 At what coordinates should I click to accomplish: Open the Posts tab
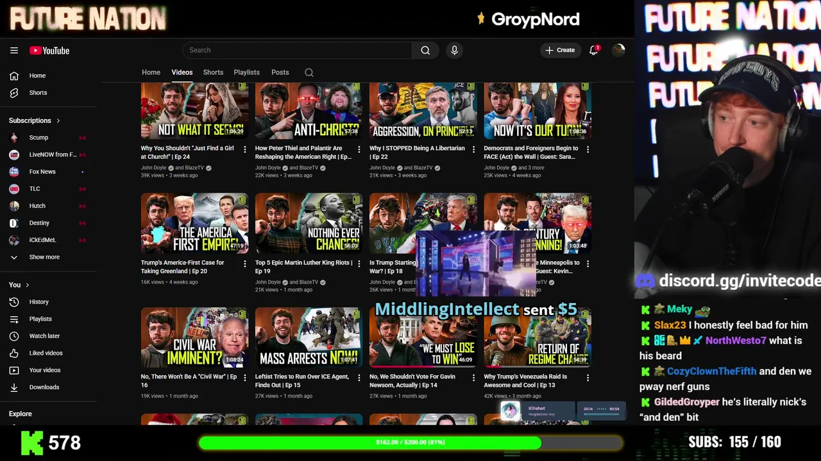(280, 72)
